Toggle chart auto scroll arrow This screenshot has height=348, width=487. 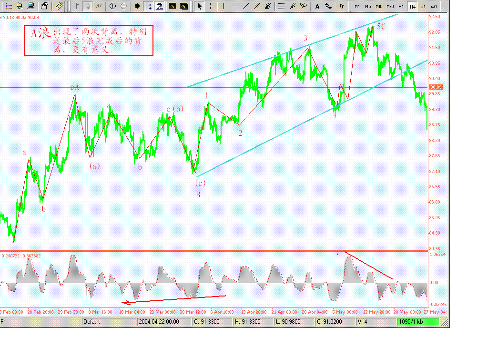(138, 6)
